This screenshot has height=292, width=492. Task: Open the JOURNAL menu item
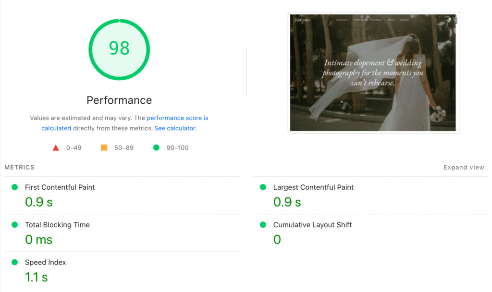[x=376, y=20]
